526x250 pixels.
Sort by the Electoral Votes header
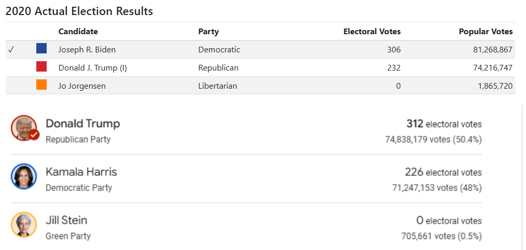pos(372,32)
